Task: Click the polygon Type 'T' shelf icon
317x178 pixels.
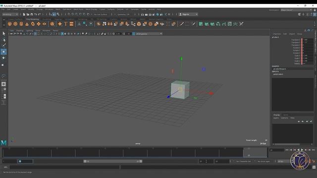Action: (x=66, y=24)
